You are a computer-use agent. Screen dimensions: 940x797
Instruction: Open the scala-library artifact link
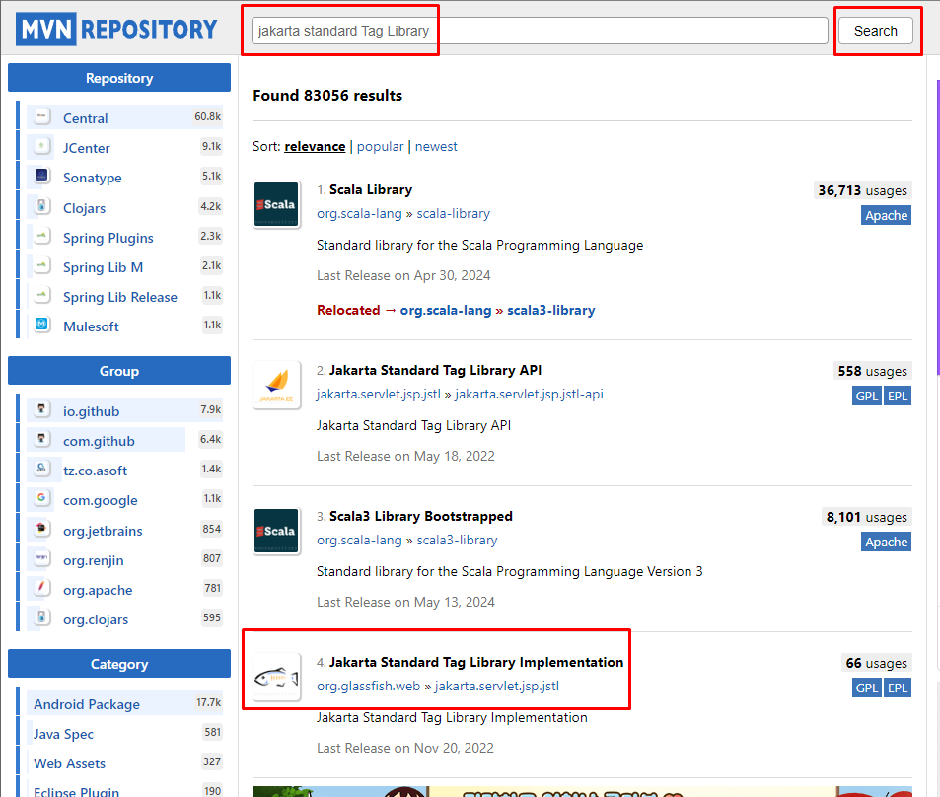[x=453, y=213]
